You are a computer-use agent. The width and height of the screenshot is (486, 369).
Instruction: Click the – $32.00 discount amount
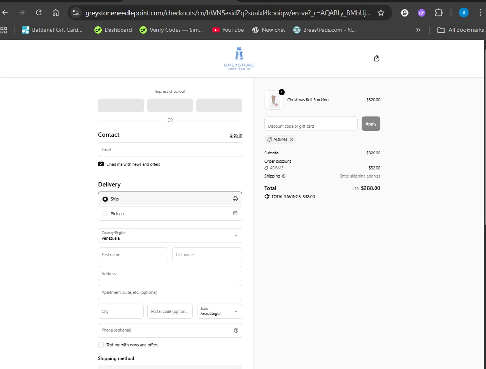tap(373, 168)
